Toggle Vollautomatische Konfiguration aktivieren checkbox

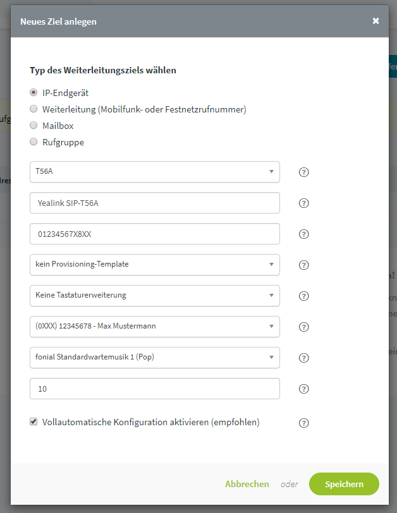(34, 421)
